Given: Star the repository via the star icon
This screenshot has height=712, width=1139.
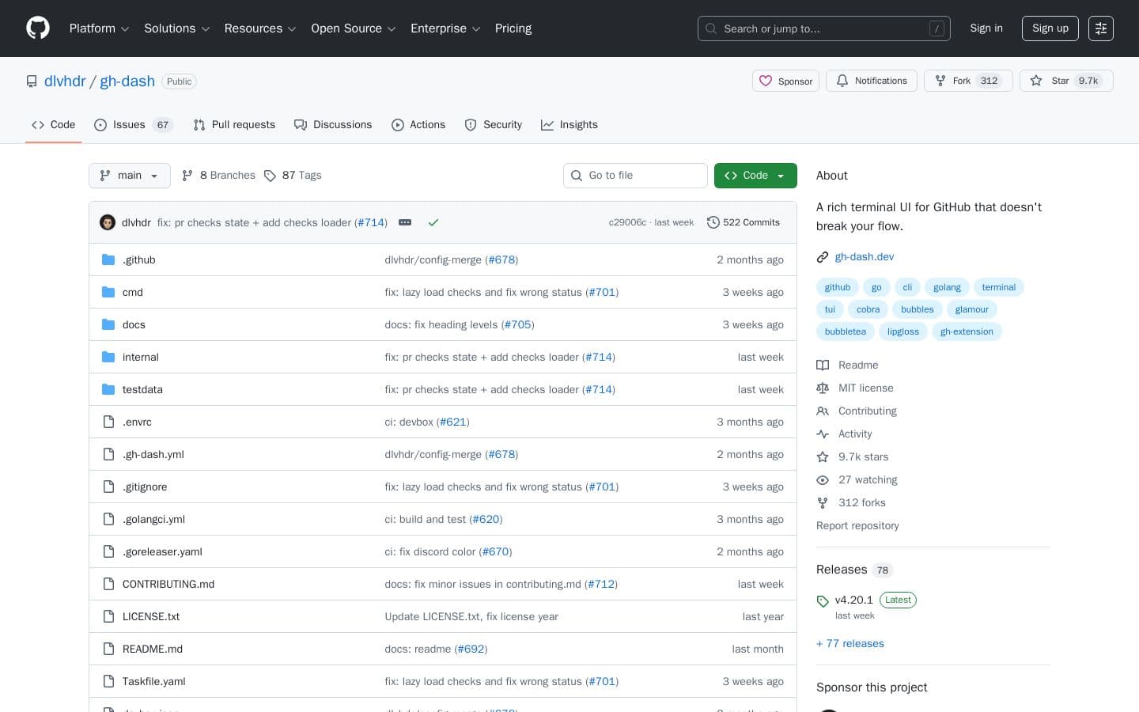Looking at the screenshot, I should coord(1037,81).
